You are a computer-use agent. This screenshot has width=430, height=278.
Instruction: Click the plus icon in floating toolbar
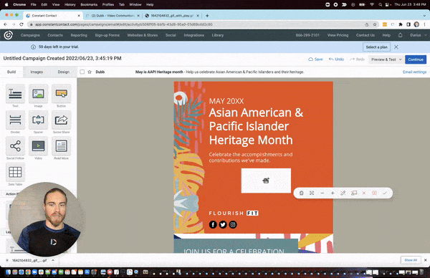click(x=333, y=193)
